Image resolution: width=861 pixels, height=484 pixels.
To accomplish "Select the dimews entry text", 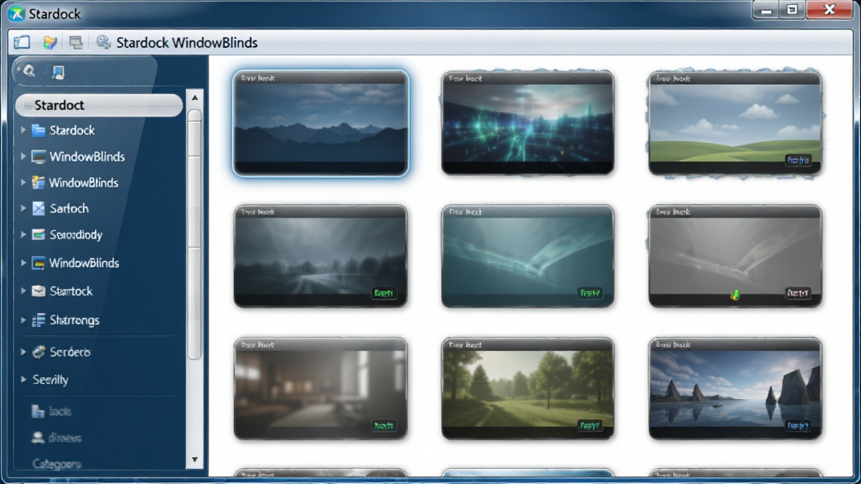I will pyautogui.click(x=65, y=438).
